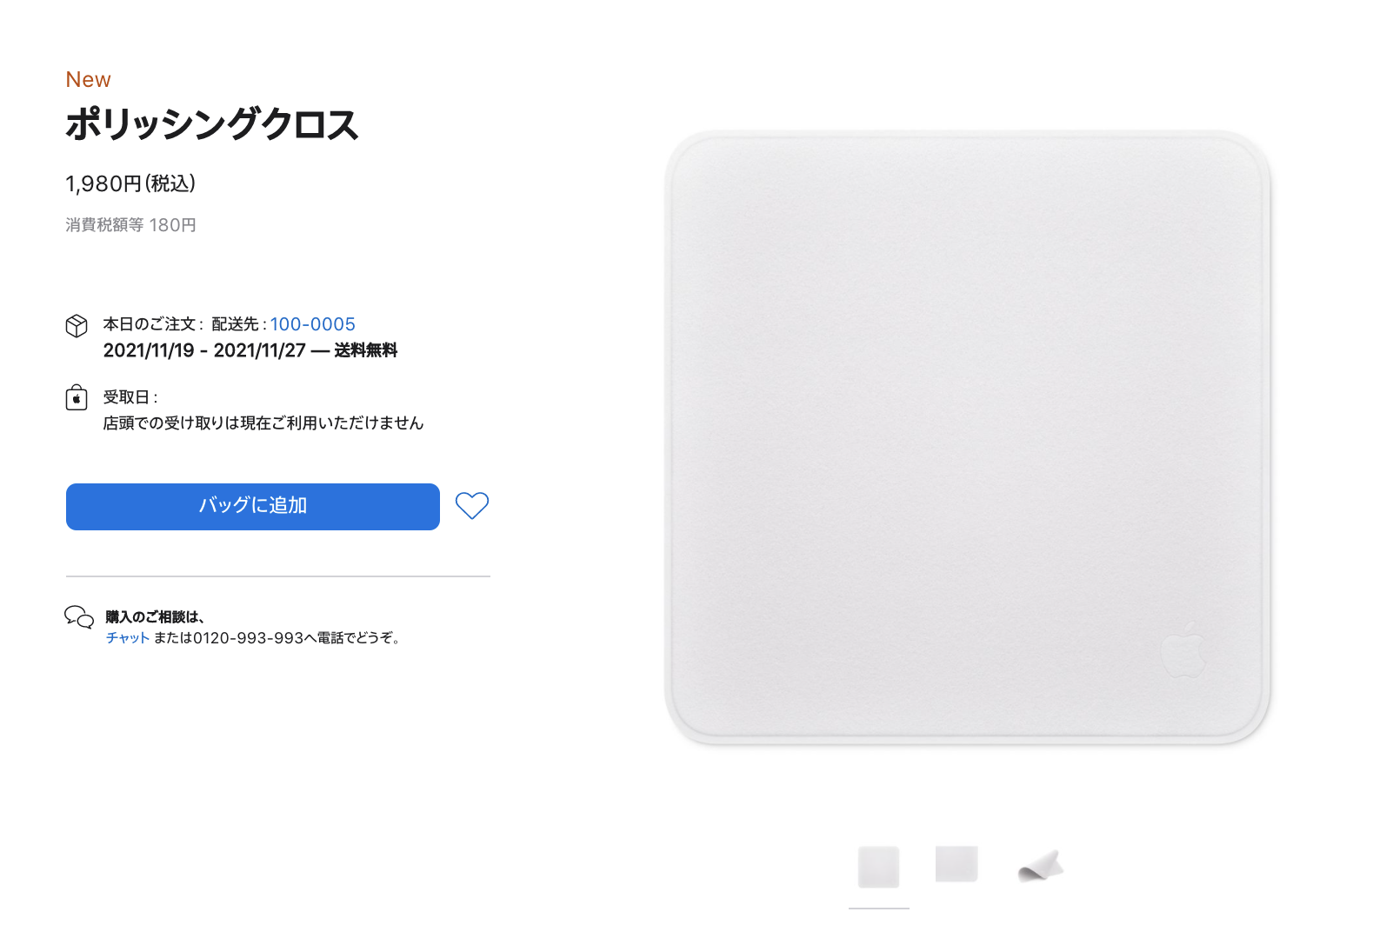Click the chat speech bubbles icon
1393x932 pixels.
[79, 617]
